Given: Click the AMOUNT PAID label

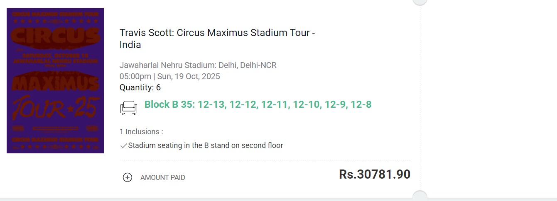Looking at the screenshot, I should pos(162,177).
